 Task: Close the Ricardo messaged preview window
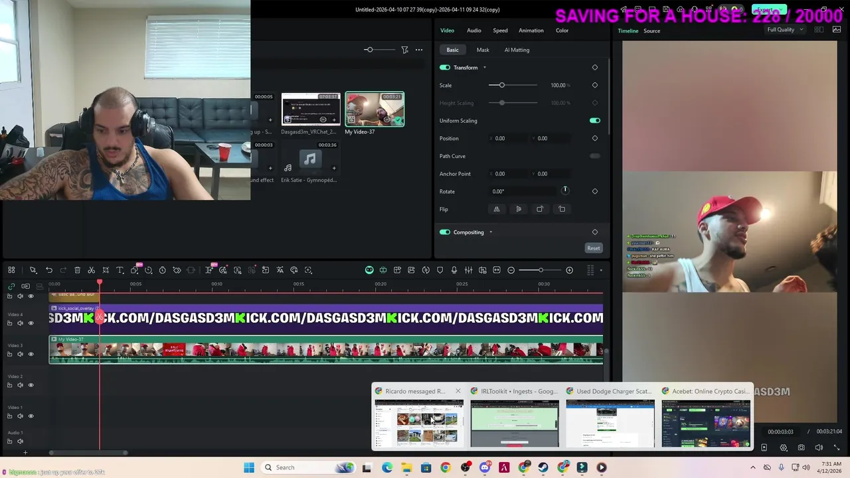tap(458, 391)
